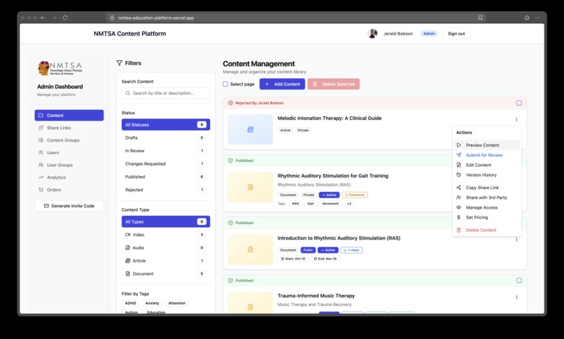The image size is (564, 339).
Task: Open three-dot menu for Trauma-Informed Music Therapy
Action: tap(516, 297)
